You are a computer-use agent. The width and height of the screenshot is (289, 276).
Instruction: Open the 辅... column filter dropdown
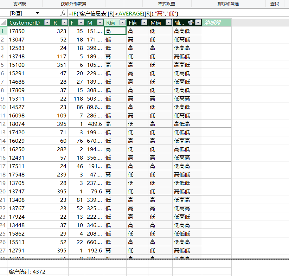pyautogui.click(x=198, y=23)
